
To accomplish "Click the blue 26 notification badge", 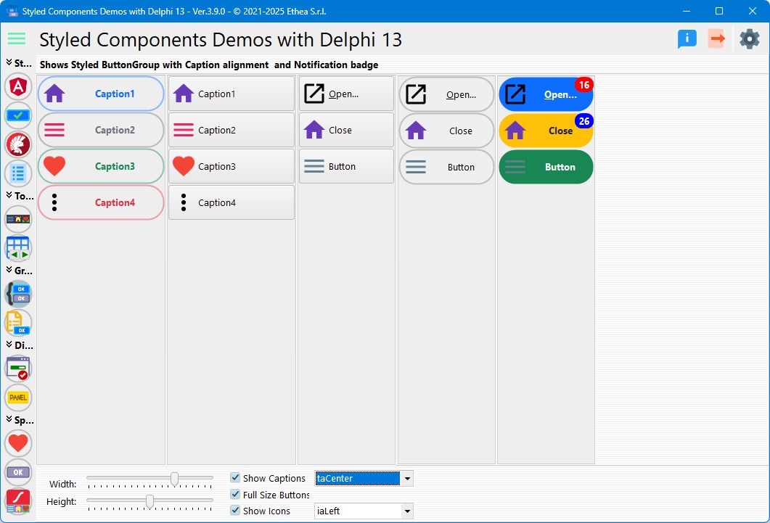I will (x=584, y=121).
